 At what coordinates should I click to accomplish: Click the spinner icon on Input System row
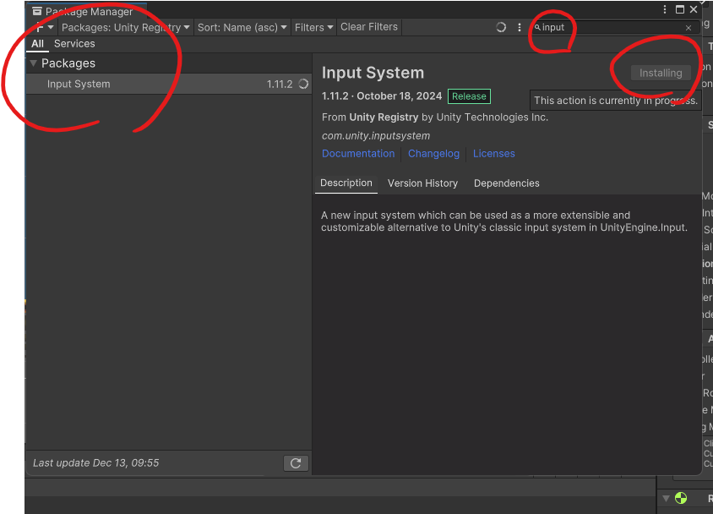tap(303, 84)
